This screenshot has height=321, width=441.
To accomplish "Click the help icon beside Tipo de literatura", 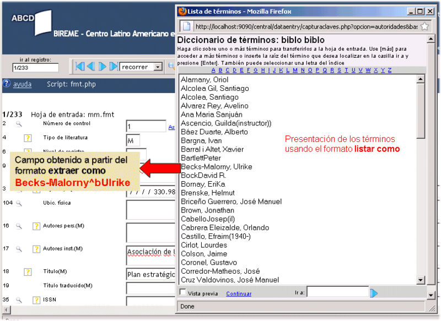I will (x=28, y=138).
